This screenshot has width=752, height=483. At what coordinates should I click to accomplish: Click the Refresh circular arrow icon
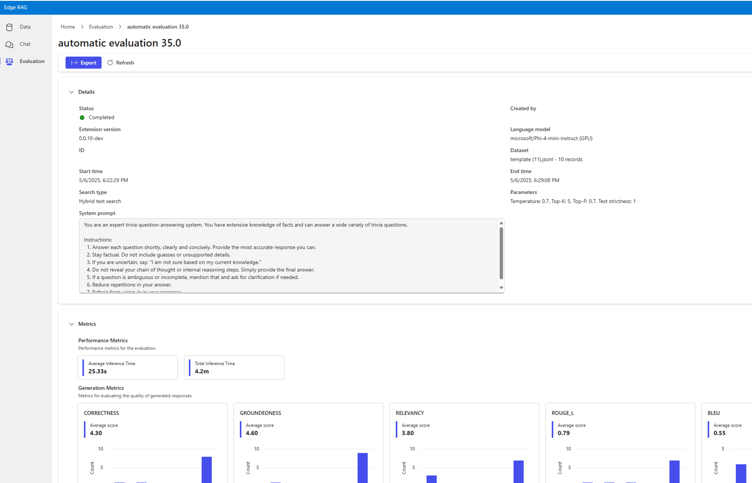110,63
